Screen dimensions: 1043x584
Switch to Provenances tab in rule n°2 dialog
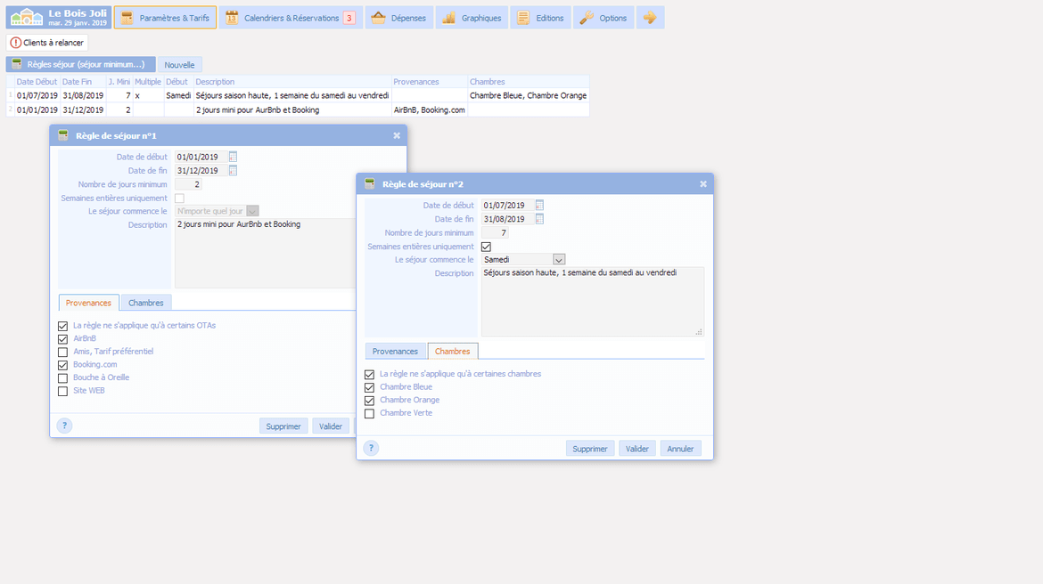pos(395,352)
